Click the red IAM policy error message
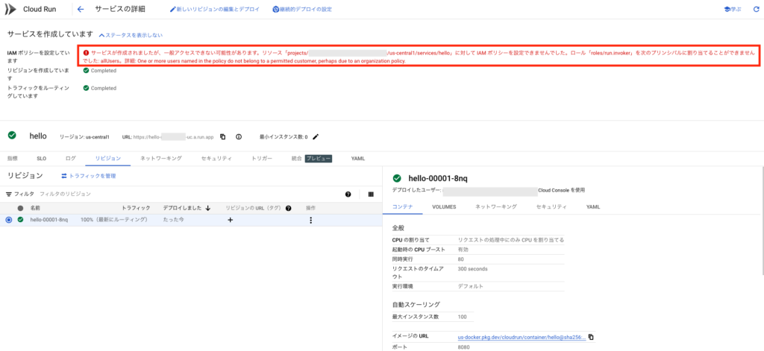The width and height of the screenshot is (764, 351). [419, 57]
